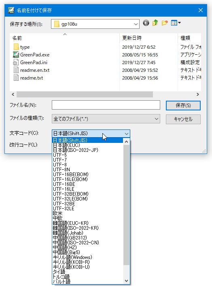
Task: Click the ファイル名 input field
Action: click(x=106, y=105)
